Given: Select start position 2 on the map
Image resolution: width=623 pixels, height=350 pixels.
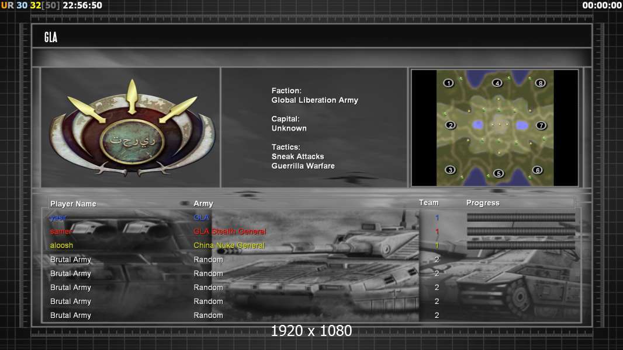Looking at the screenshot, I should click(x=450, y=125).
